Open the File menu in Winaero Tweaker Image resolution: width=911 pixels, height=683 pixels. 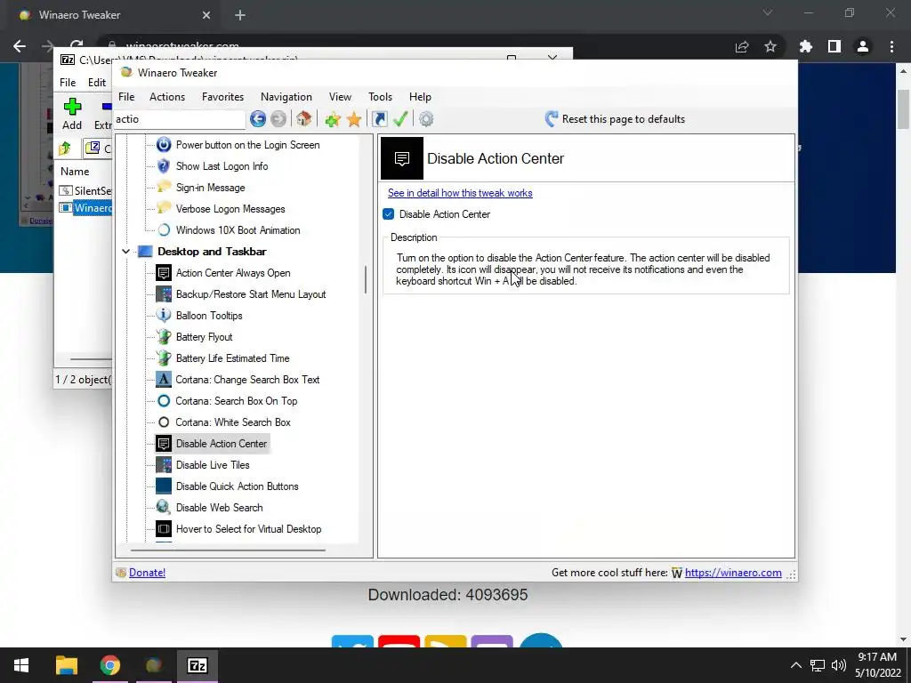tap(126, 97)
